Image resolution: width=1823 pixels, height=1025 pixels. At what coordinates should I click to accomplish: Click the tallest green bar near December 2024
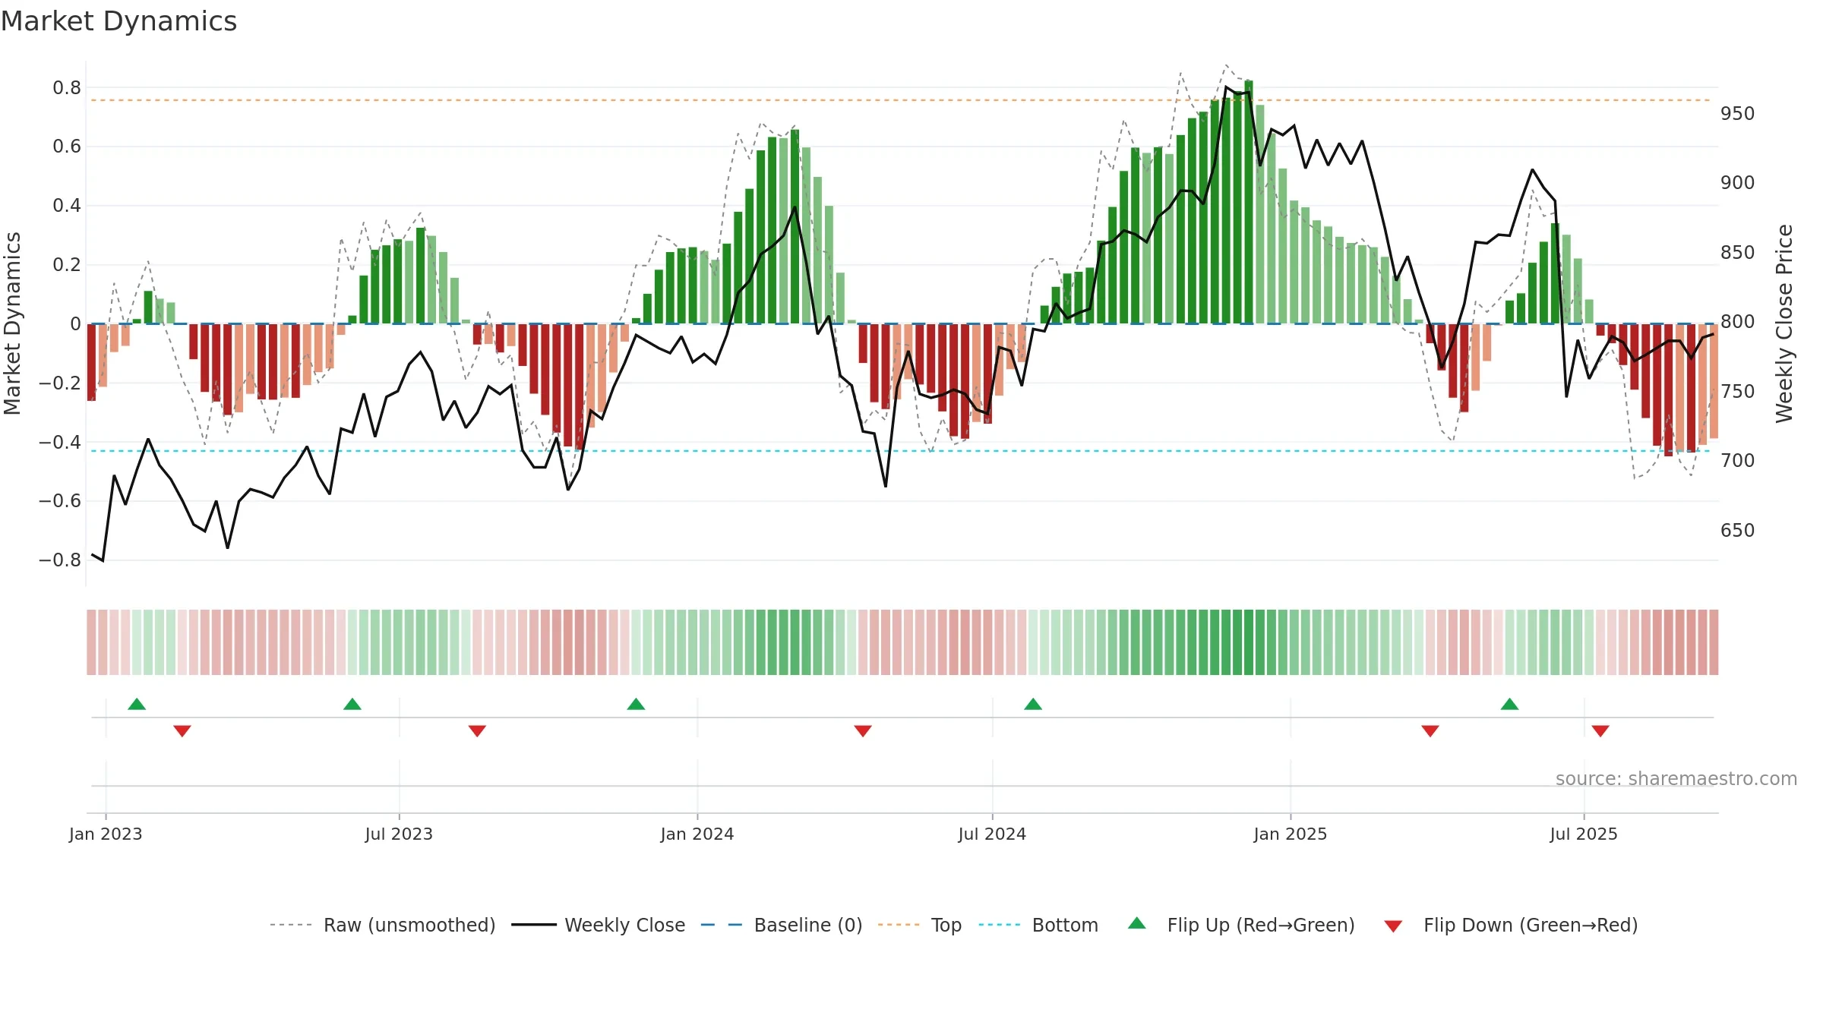[x=1249, y=202]
